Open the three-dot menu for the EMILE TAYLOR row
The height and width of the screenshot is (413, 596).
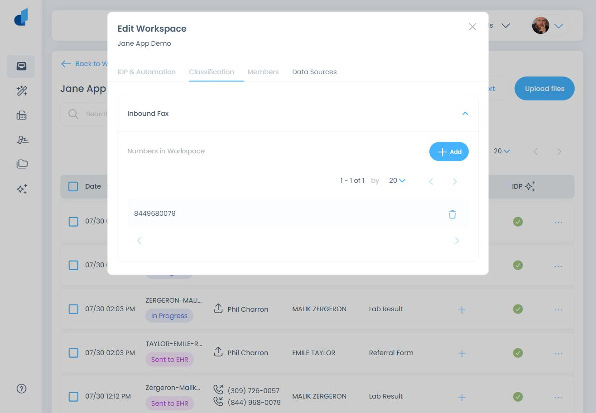[x=558, y=354]
